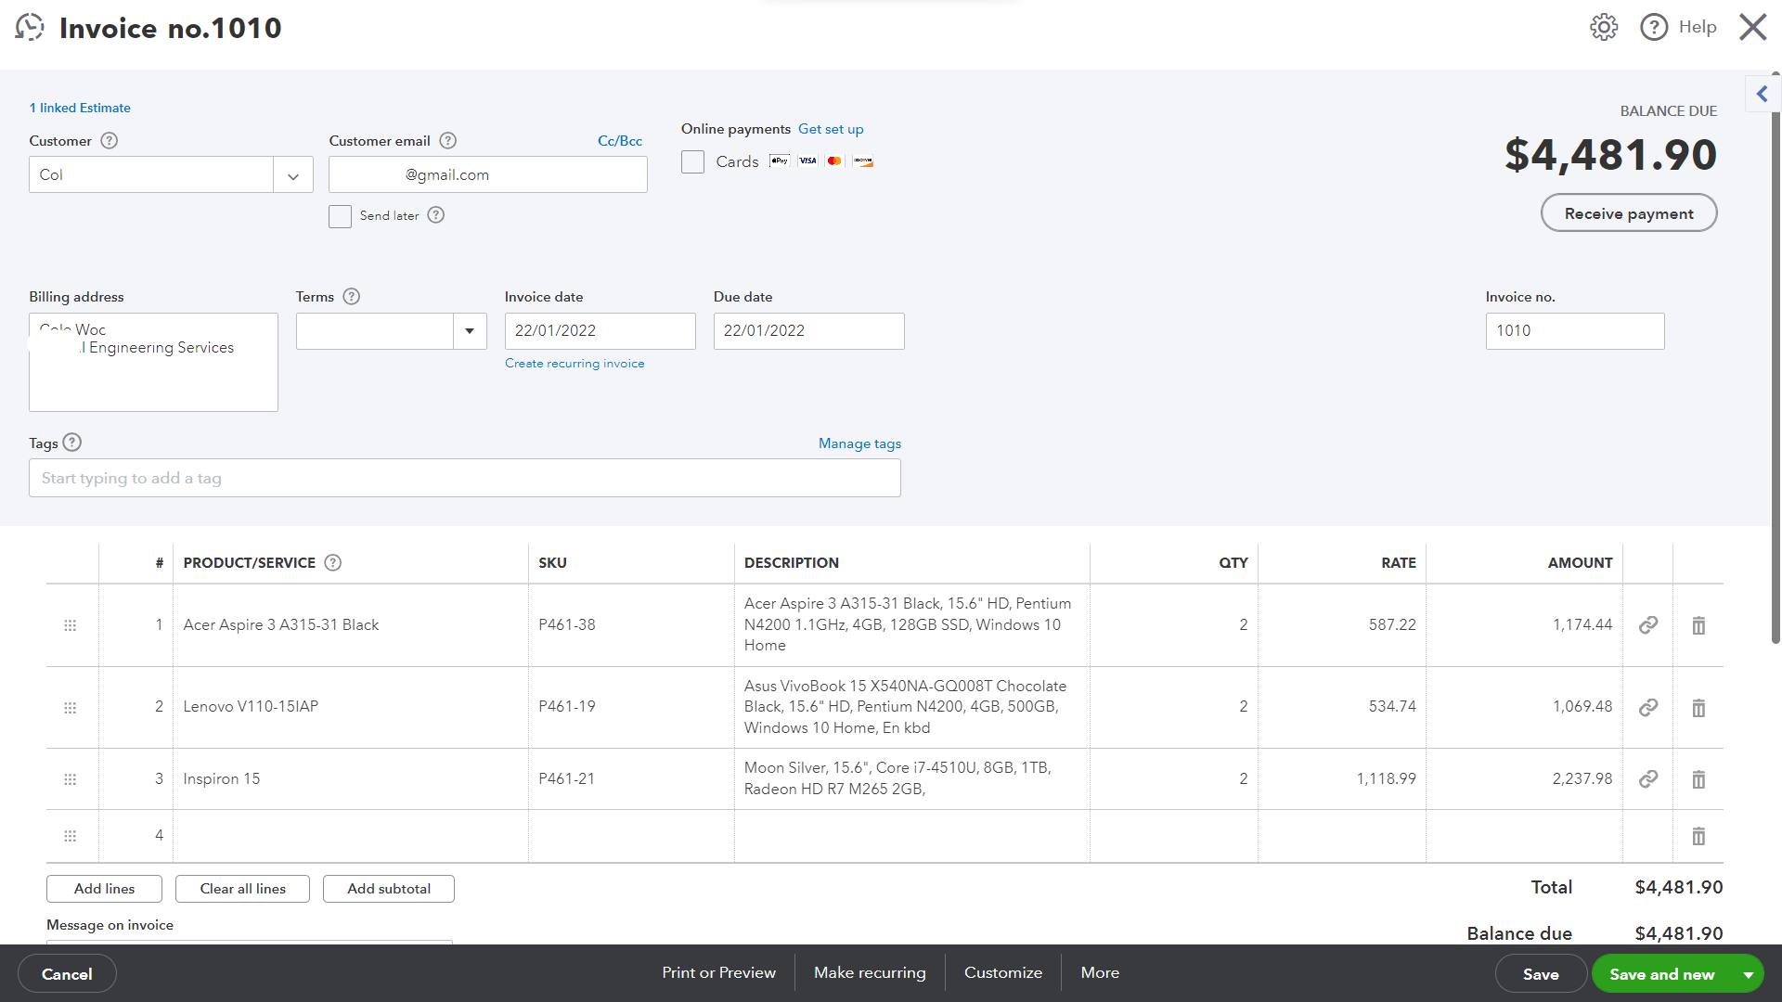Open Manage tags link

(x=859, y=443)
